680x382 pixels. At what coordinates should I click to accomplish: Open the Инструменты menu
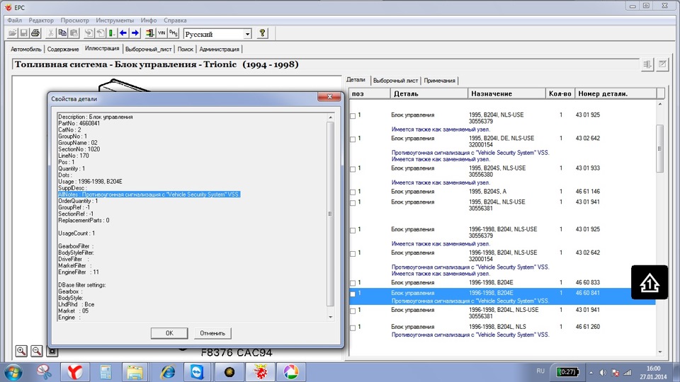pos(117,21)
